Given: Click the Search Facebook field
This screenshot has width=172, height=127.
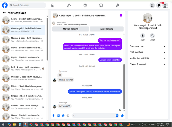Looking at the screenshot, I should [x=27, y=5].
